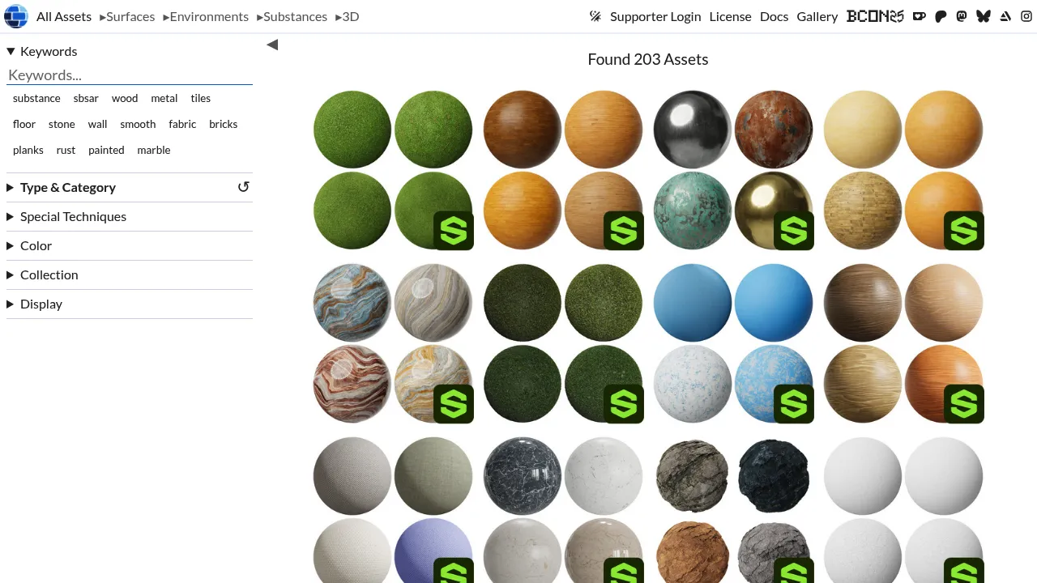Expand the Color filter section
The width and height of the screenshot is (1037, 583).
point(36,245)
